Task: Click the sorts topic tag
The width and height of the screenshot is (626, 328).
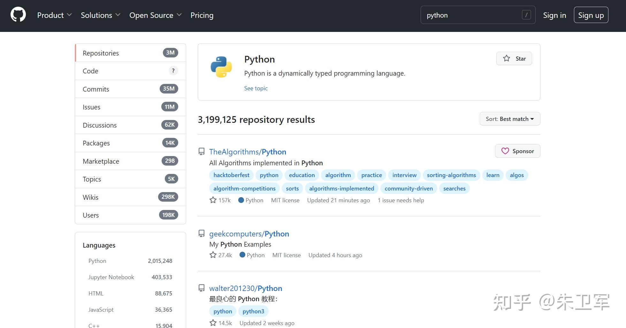Action: pos(292,188)
